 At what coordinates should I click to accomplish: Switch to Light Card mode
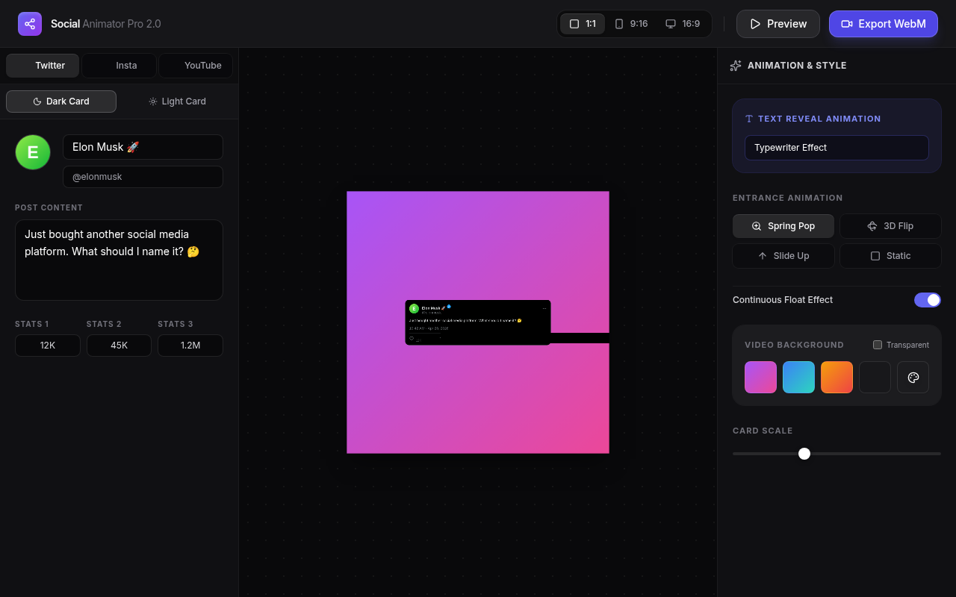[177, 101]
